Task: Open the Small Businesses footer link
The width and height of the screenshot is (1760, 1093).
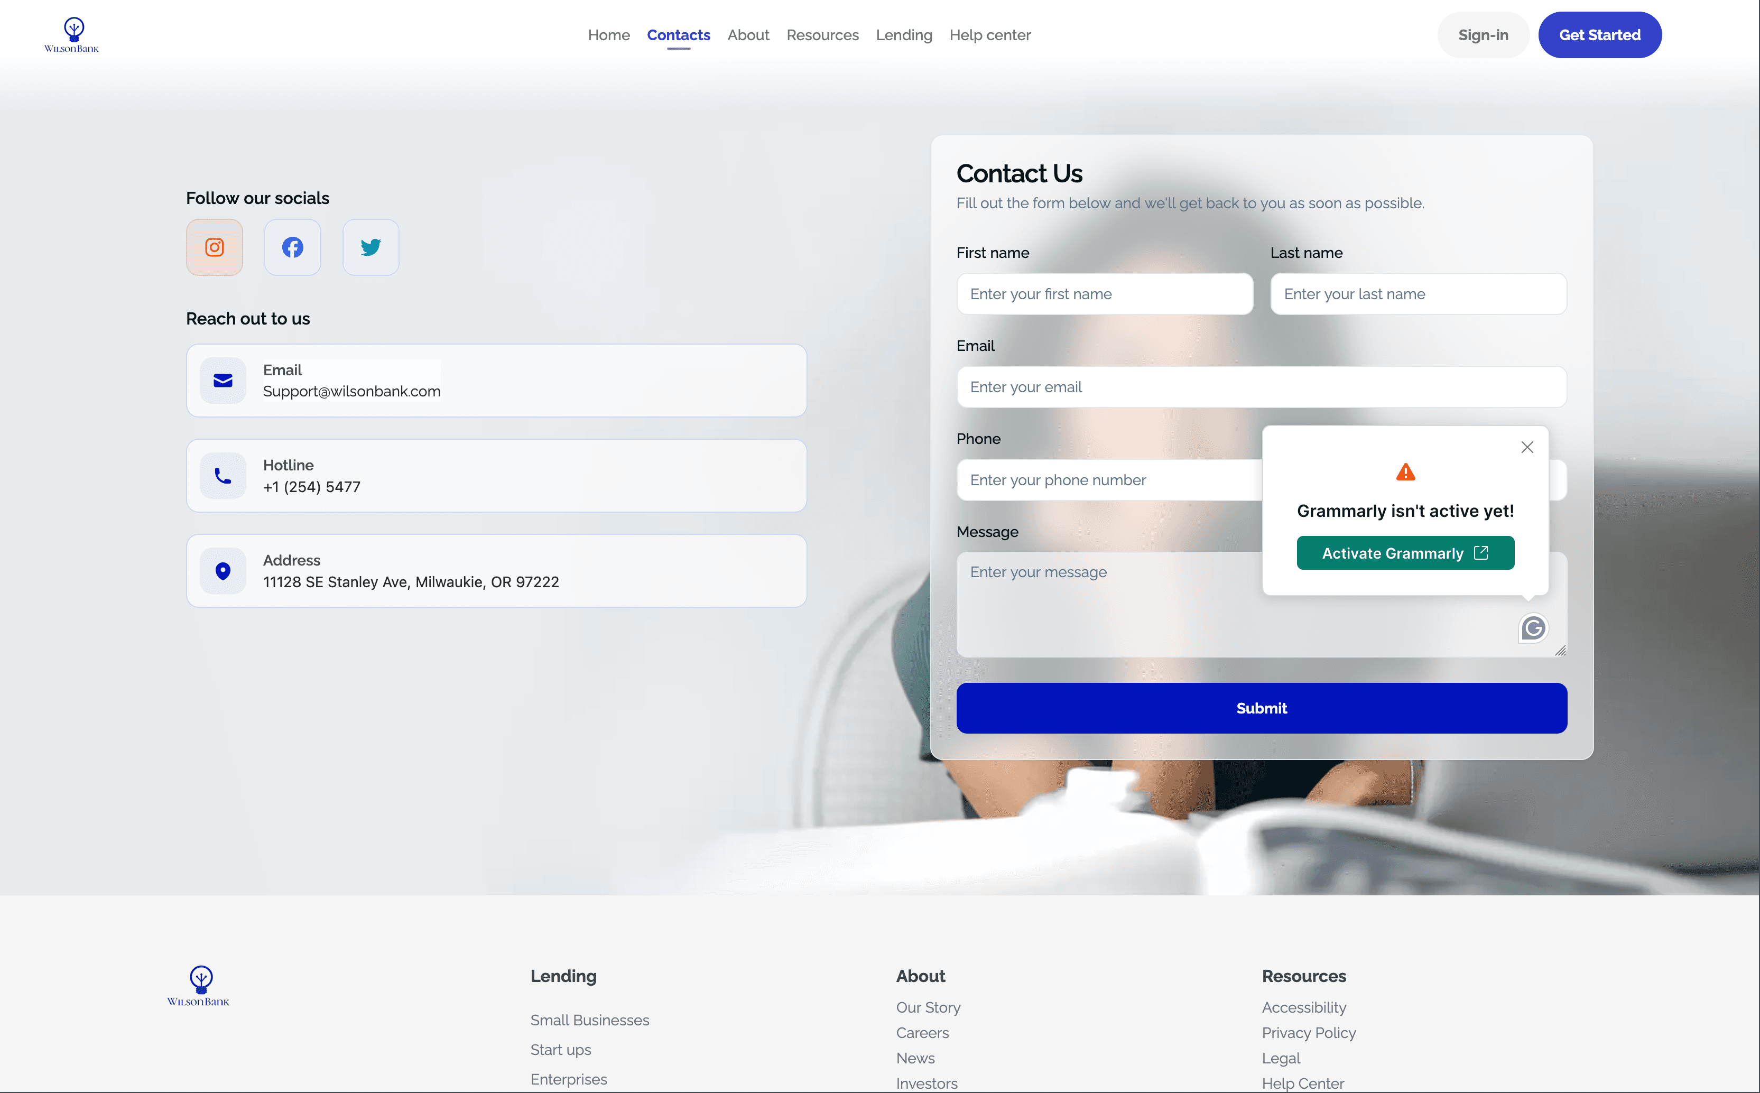Action: [589, 1020]
